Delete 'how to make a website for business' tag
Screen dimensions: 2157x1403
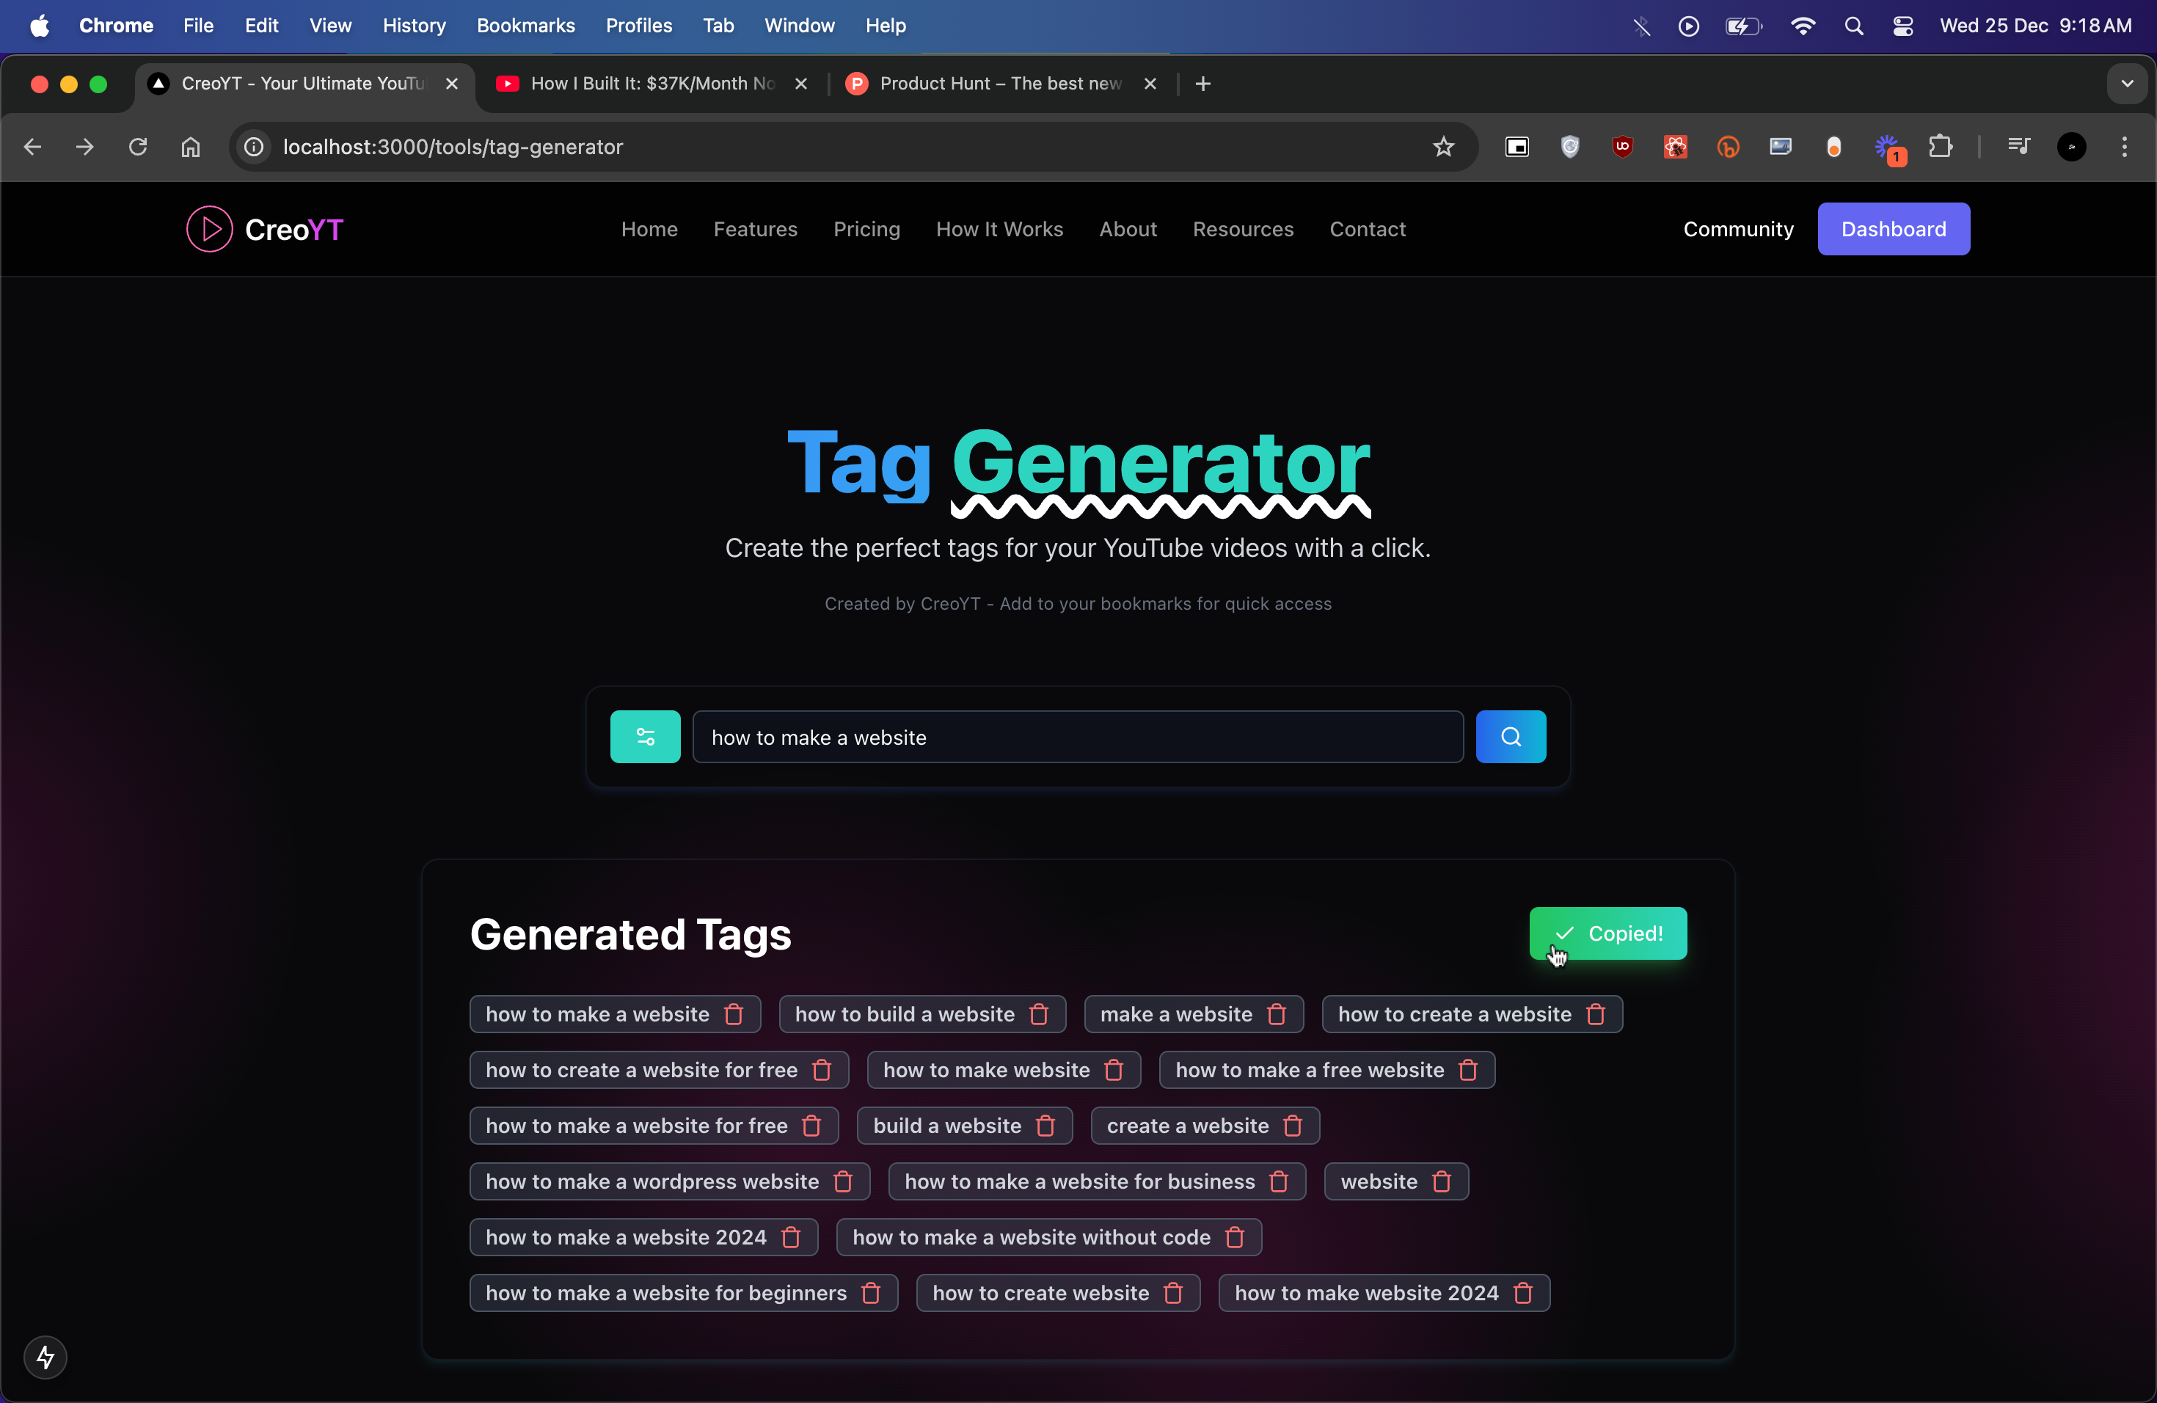click(1279, 1182)
